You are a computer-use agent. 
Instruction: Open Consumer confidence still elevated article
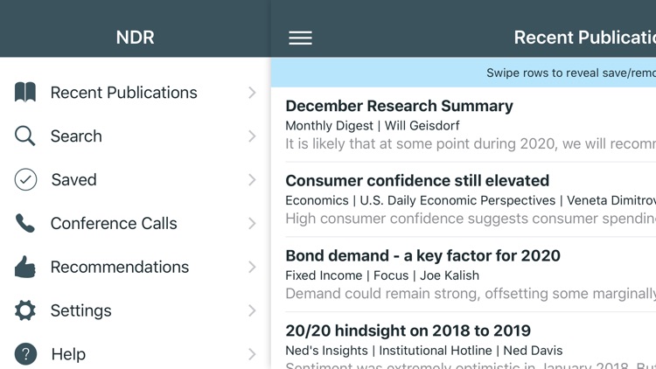(x=417, y=181)
